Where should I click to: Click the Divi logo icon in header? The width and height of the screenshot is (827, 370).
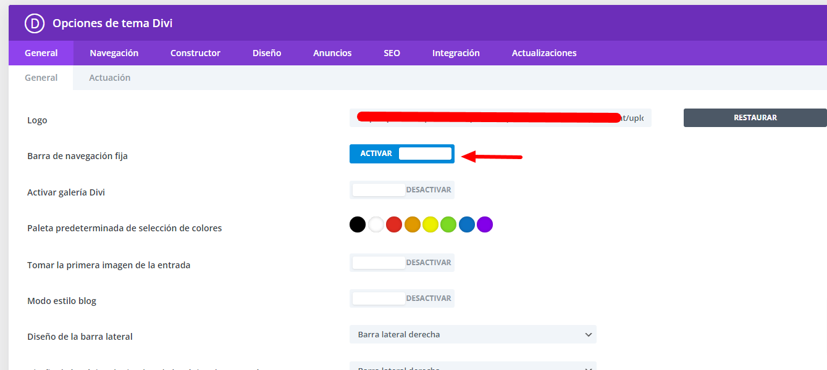[35, 23]
